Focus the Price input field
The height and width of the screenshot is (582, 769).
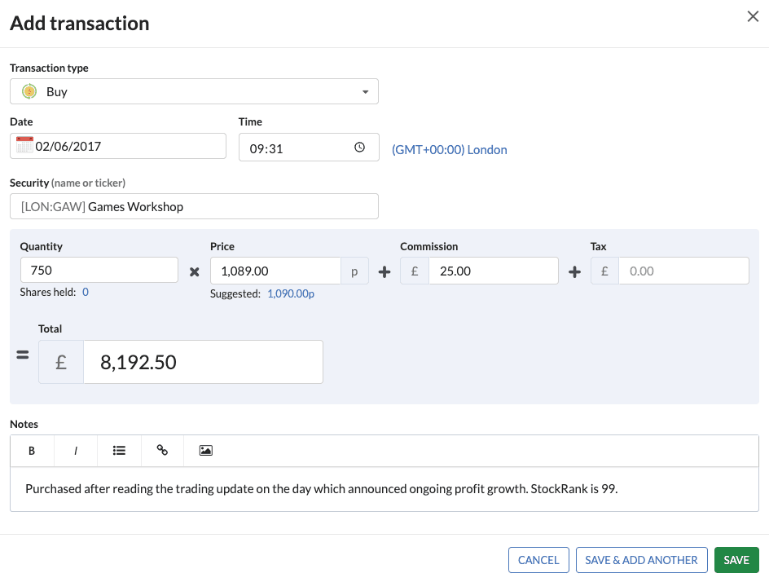[x=275, y=271]
